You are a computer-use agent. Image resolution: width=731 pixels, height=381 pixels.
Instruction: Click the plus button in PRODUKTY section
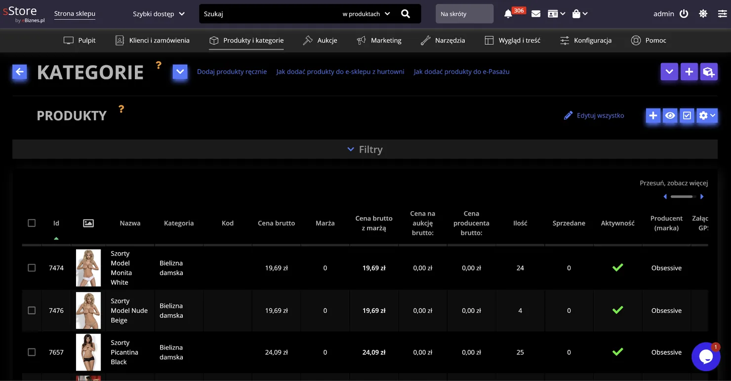653,115
